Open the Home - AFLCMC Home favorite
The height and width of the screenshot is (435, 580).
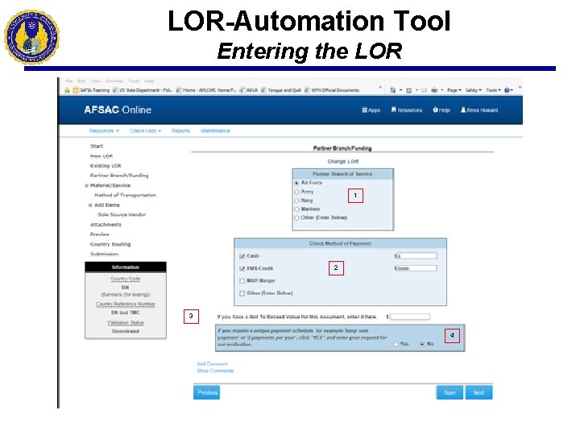tap(206, 90)
